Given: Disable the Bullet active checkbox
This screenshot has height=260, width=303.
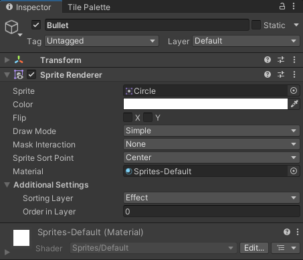Looking at the screenshot, I should pyautogui.click(x=36, y=25).
